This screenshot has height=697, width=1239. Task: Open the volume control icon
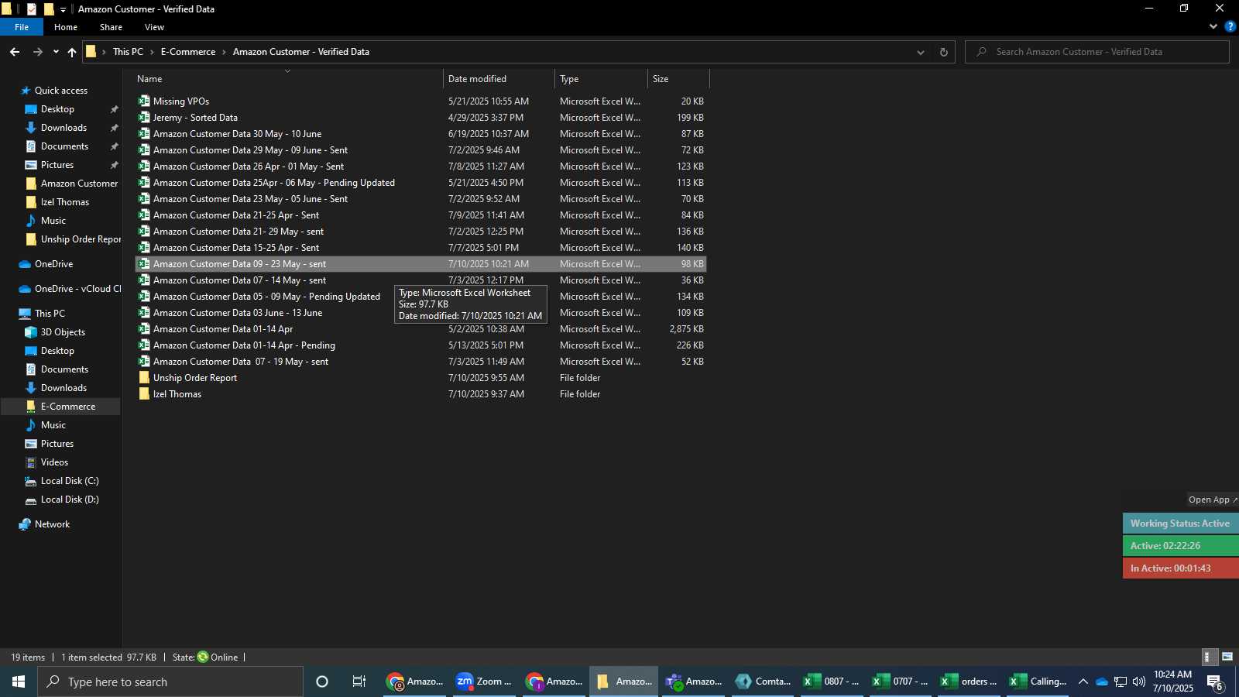pyautogui.click(x=1139, y=682)
